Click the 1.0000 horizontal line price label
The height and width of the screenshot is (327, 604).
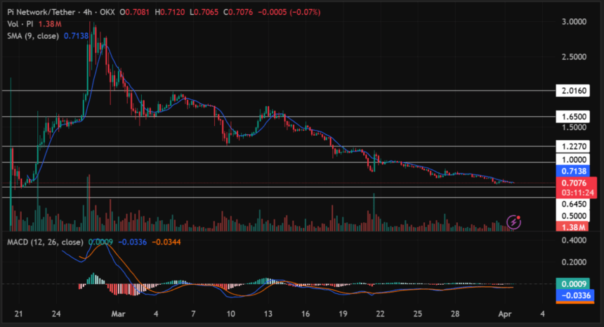coord(573,159)
